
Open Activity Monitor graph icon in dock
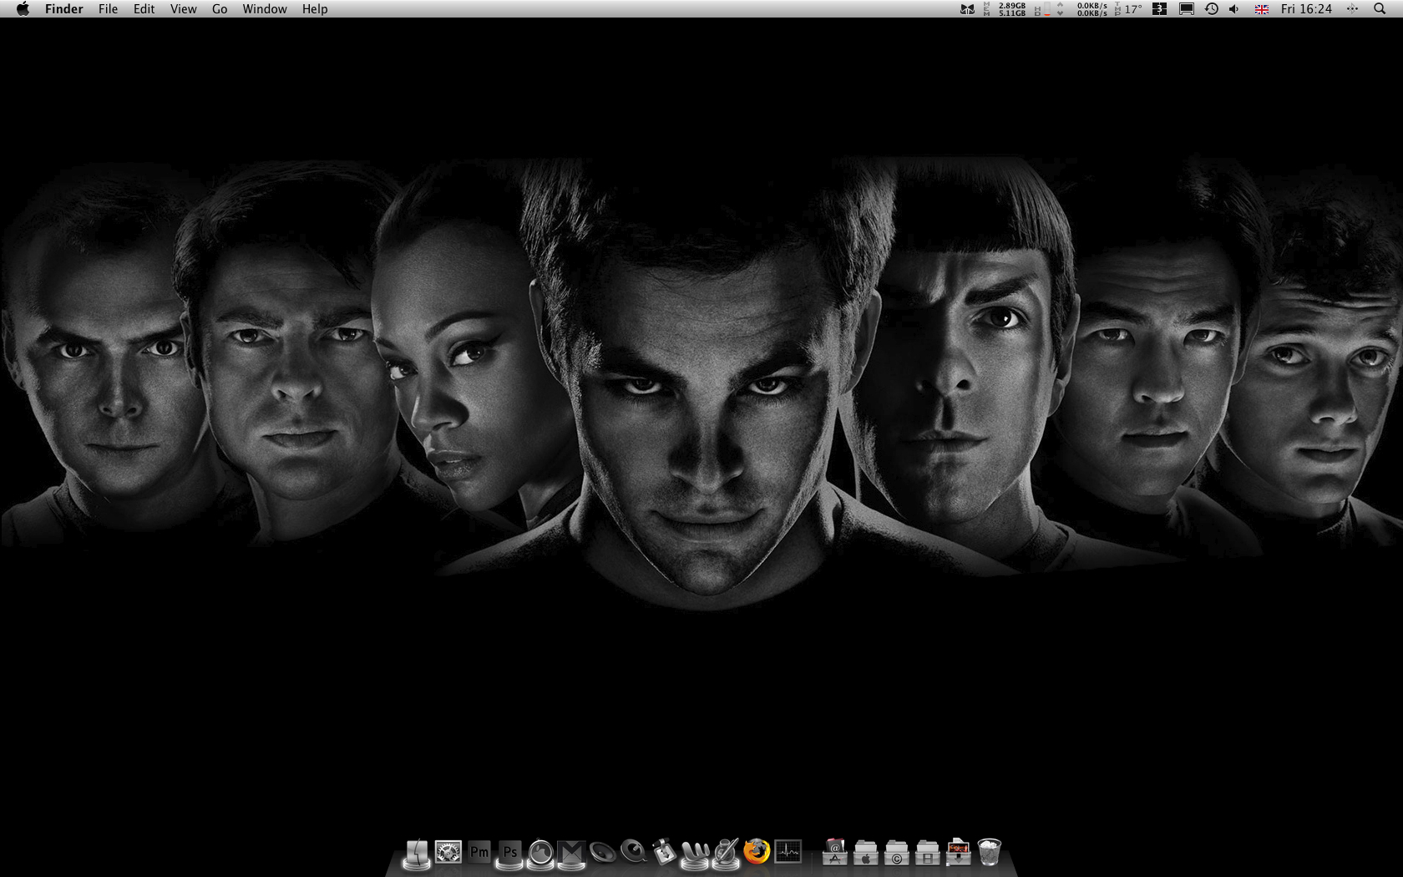point(788,852)
